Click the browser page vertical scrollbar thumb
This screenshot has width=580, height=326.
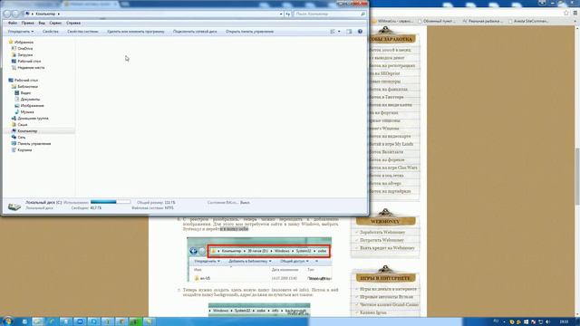577,176
